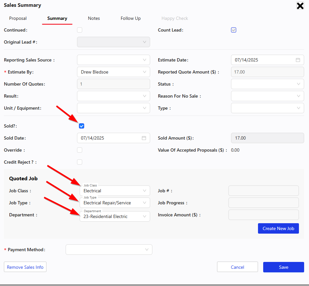This screenshot has height=286, width=309.
Task: Click the Save button
Action: click(284, 267)
